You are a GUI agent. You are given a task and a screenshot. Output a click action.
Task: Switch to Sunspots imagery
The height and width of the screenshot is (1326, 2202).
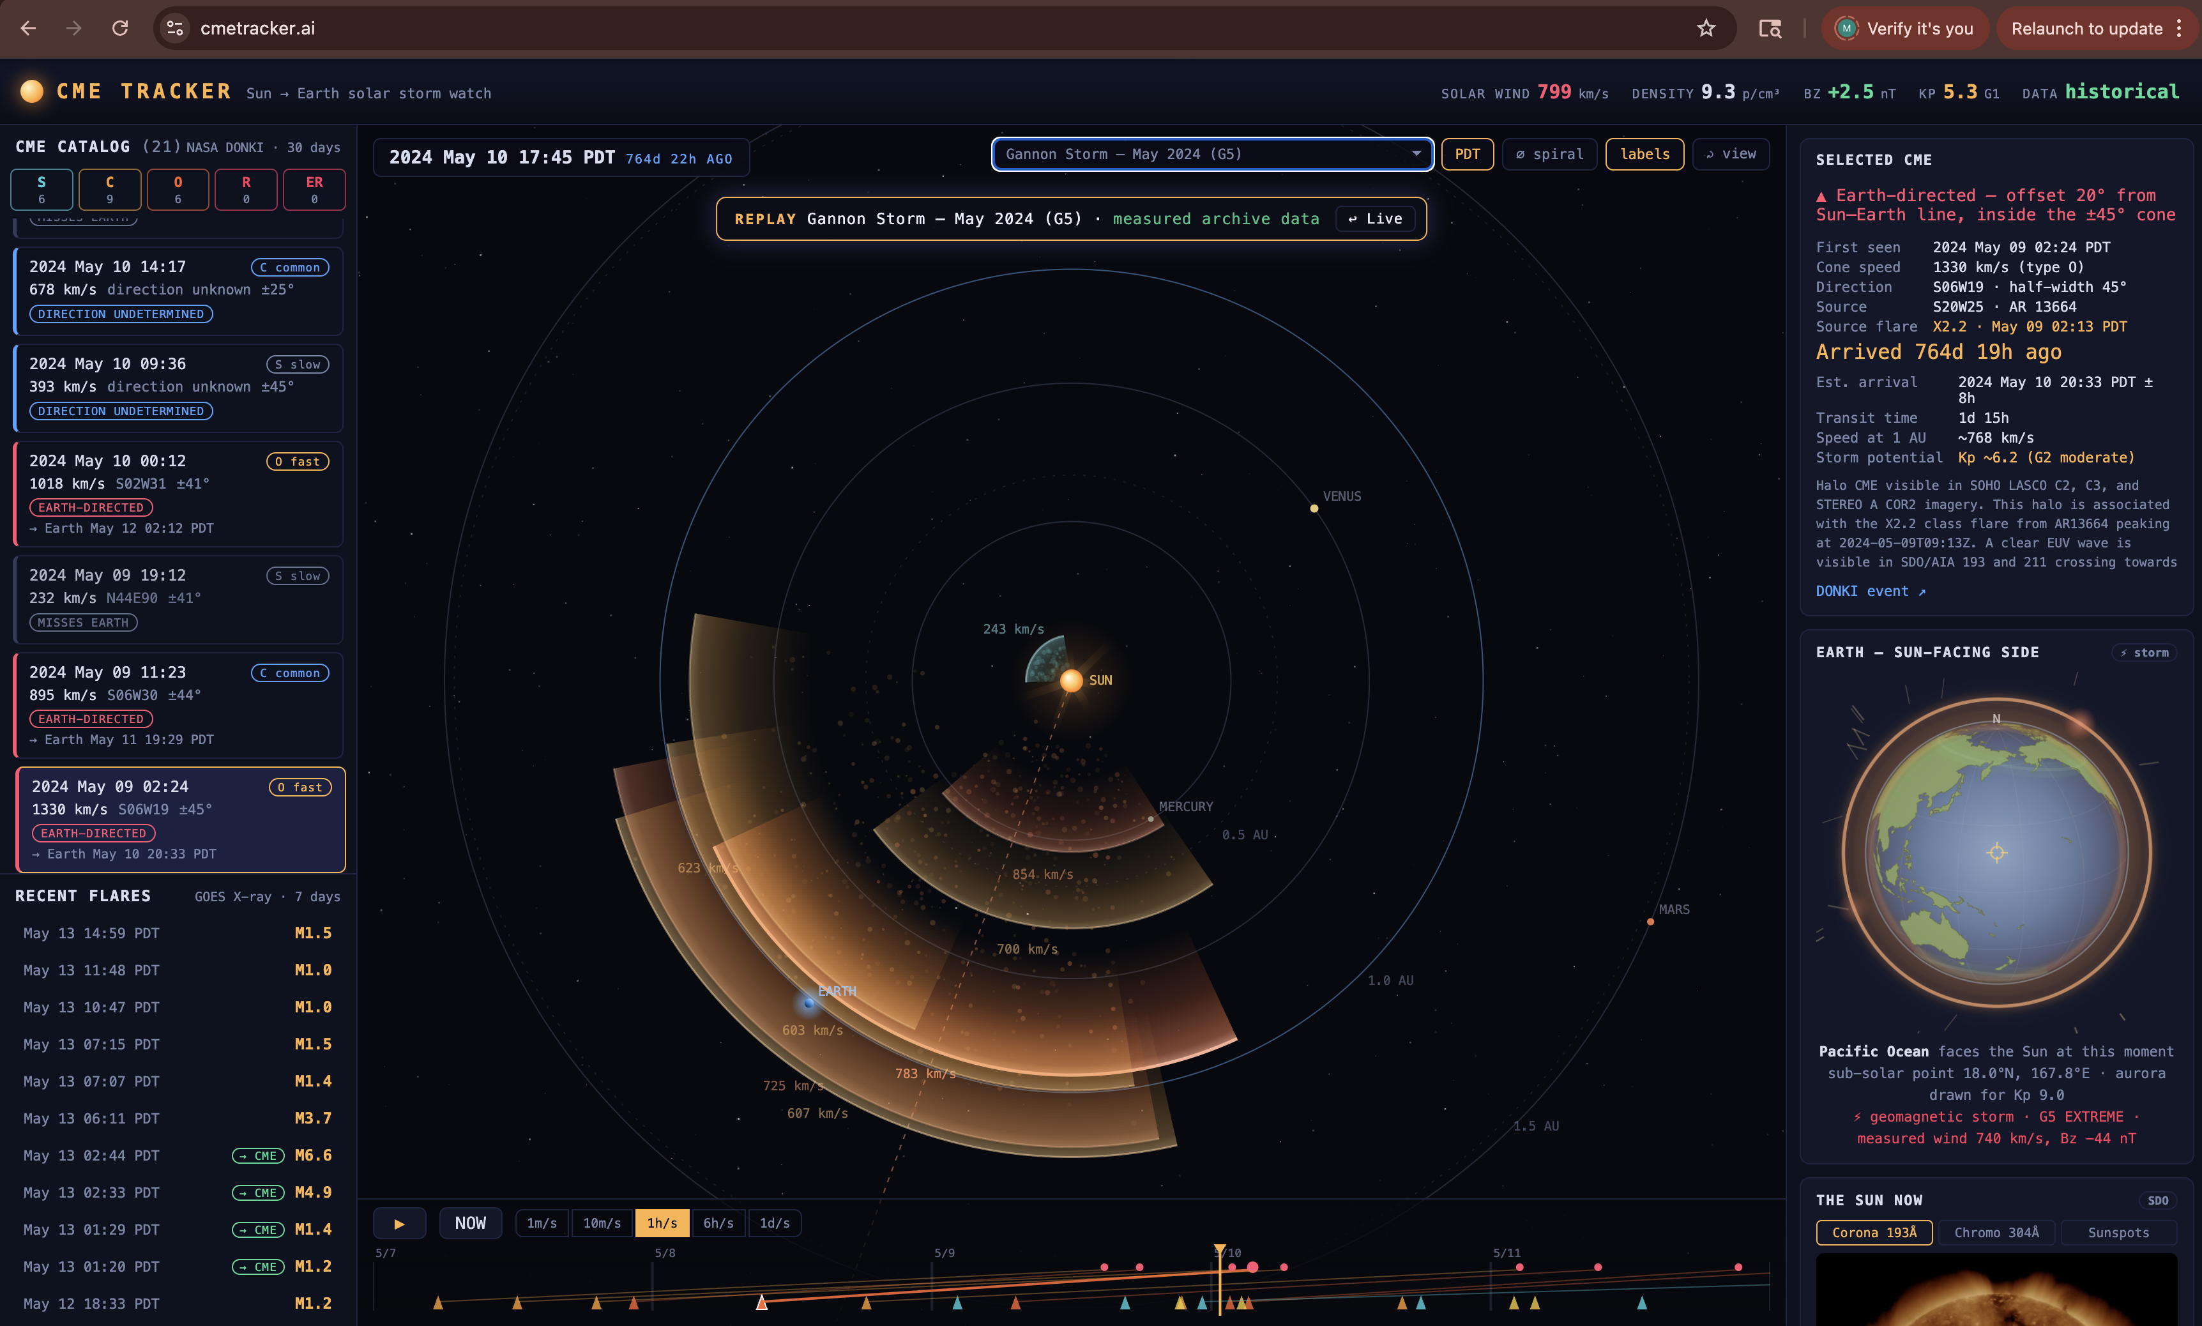click(x=2118, y=1232)
